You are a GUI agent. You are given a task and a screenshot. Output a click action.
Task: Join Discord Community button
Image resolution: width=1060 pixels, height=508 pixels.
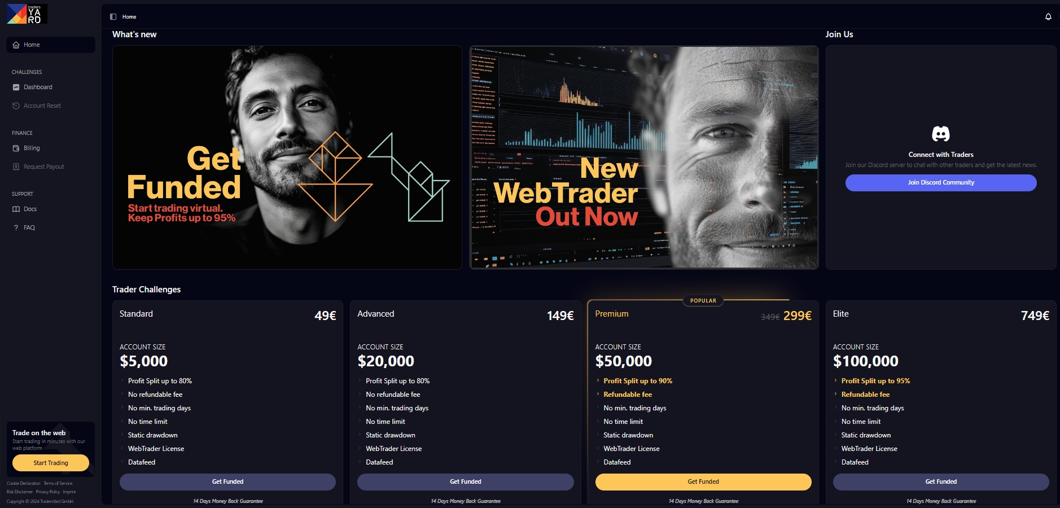tap(941, 183)
